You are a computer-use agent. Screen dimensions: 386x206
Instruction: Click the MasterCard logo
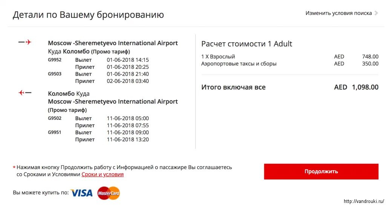click(109, 193)
